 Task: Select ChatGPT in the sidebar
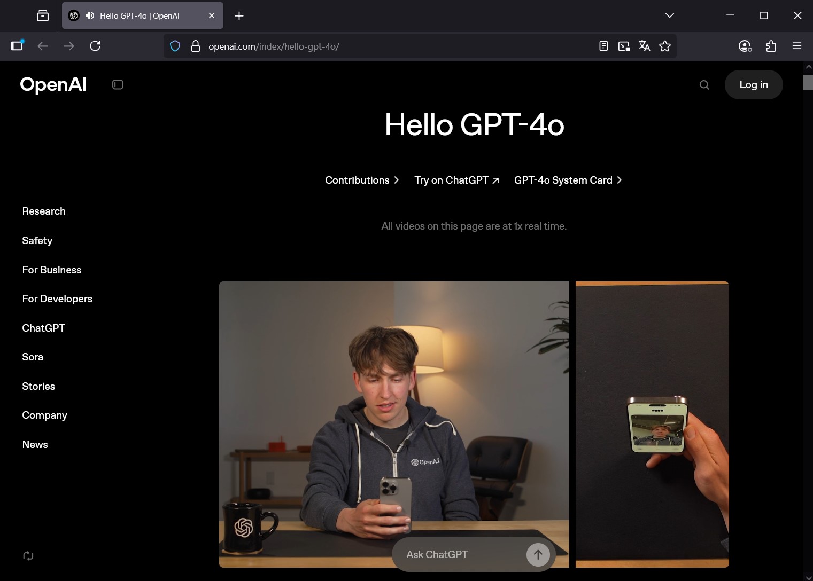click(44, 328)
